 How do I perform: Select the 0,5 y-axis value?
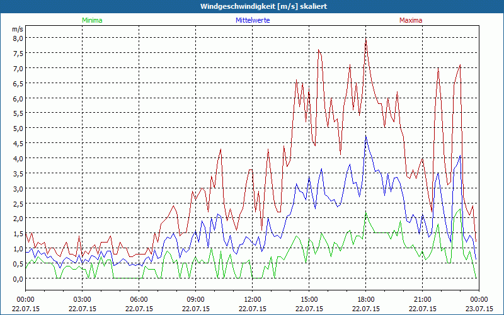(x=18, y=264)
